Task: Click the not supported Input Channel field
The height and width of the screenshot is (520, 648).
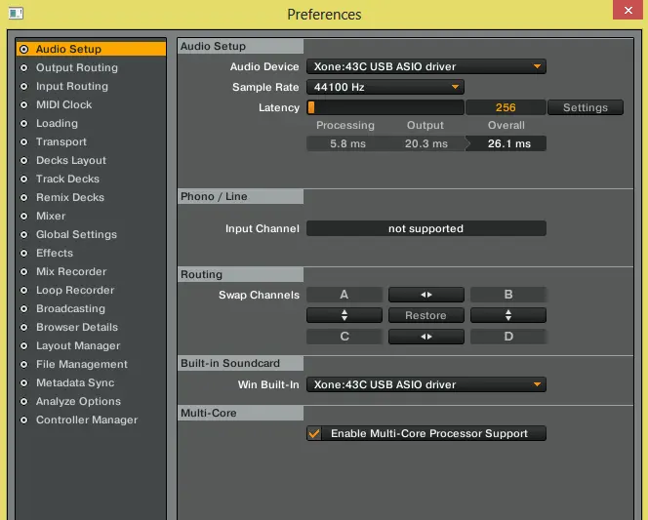Action: point(425,228)
